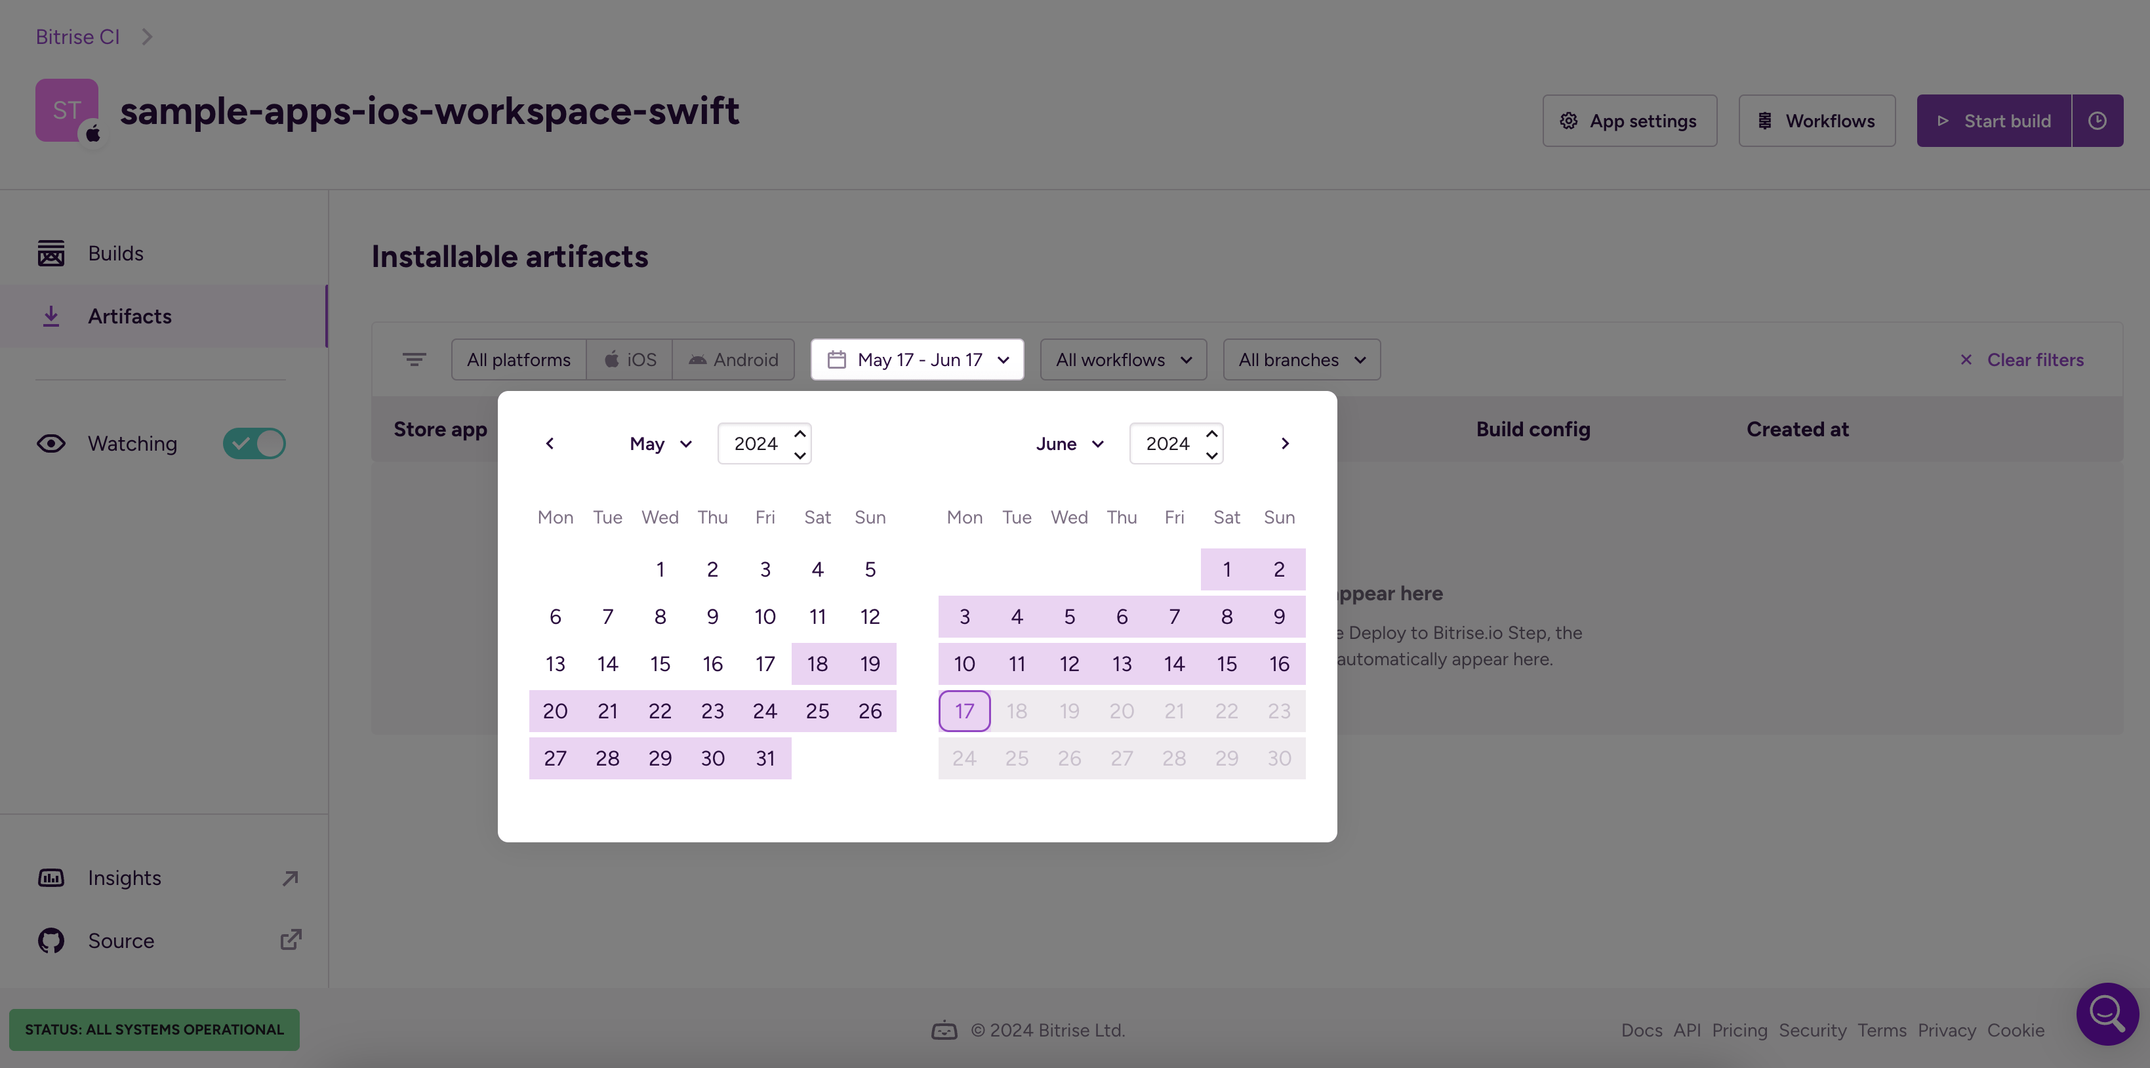Advance calendar to next month
The width and height of the screenshot is (2150, 1068).
coord(1286,443)
